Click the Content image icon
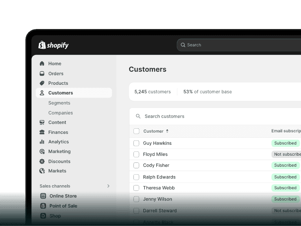The width and height of the screenshot is (301, 226). [x=42, y=122]
